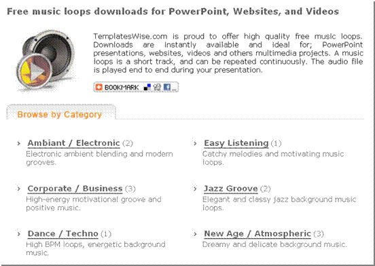Screen dimensions: 375x266
Task: Open the Easy Listening category link
Action: coord(236,143)
